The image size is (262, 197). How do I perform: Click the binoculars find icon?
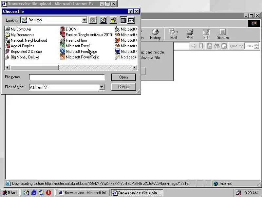[x=217, y=46]
